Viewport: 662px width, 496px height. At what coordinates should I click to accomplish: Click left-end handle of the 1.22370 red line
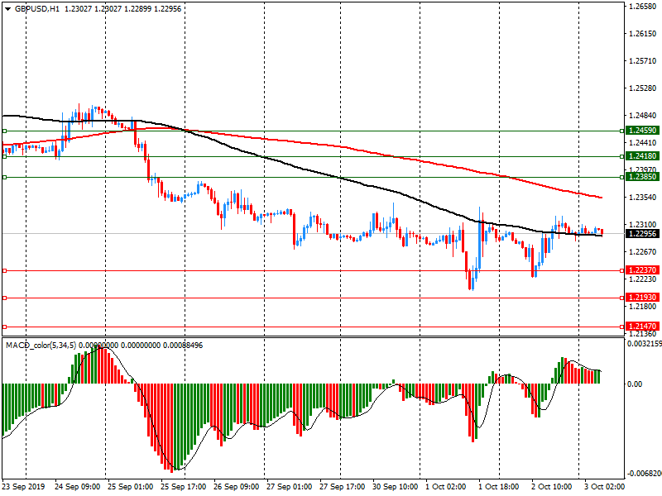(5, 271)
